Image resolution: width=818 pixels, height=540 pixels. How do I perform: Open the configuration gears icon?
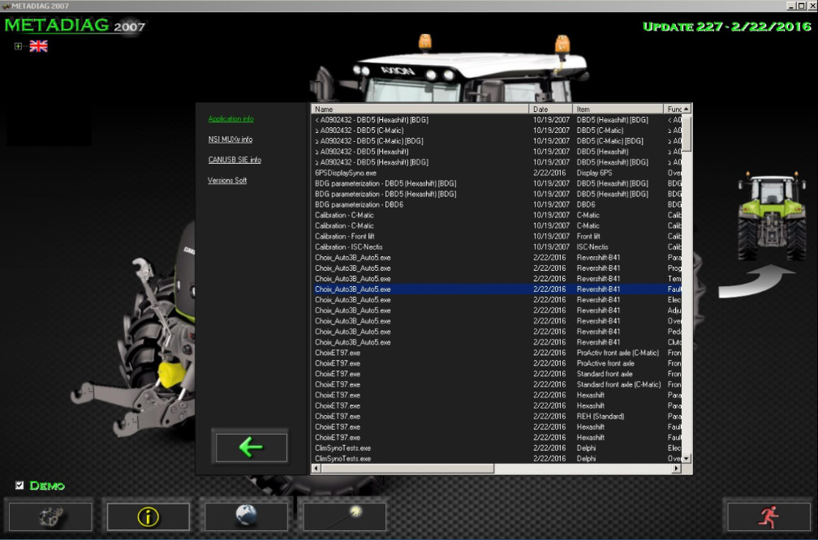point(50,516)
